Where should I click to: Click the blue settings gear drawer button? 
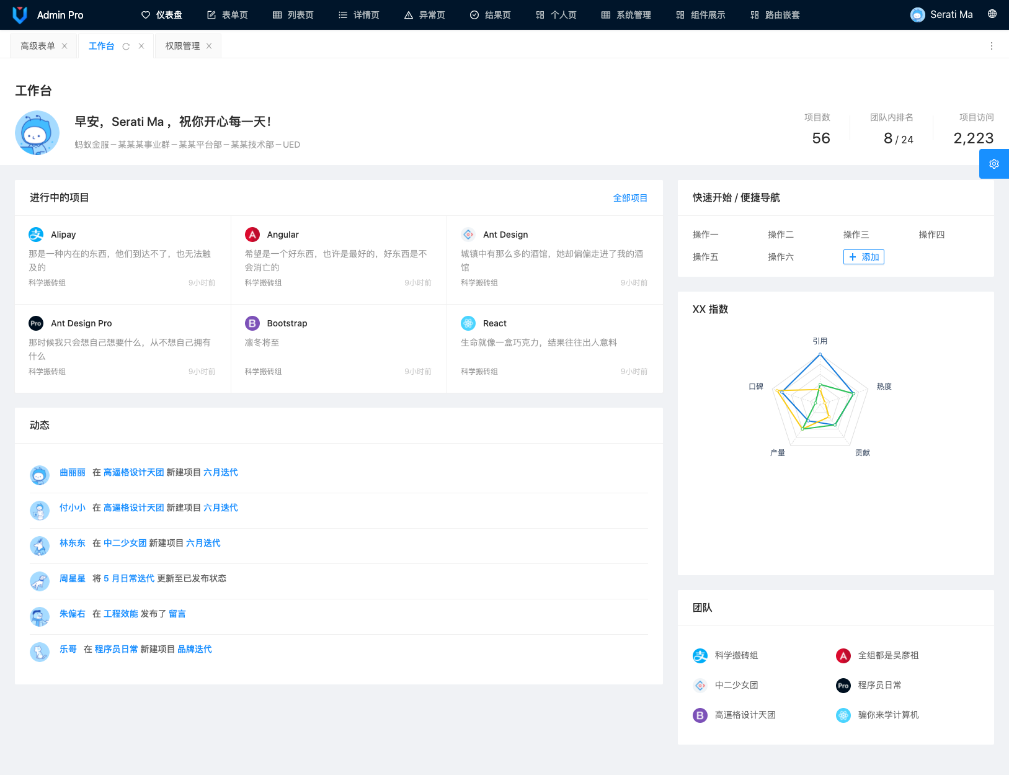[993, 164]
